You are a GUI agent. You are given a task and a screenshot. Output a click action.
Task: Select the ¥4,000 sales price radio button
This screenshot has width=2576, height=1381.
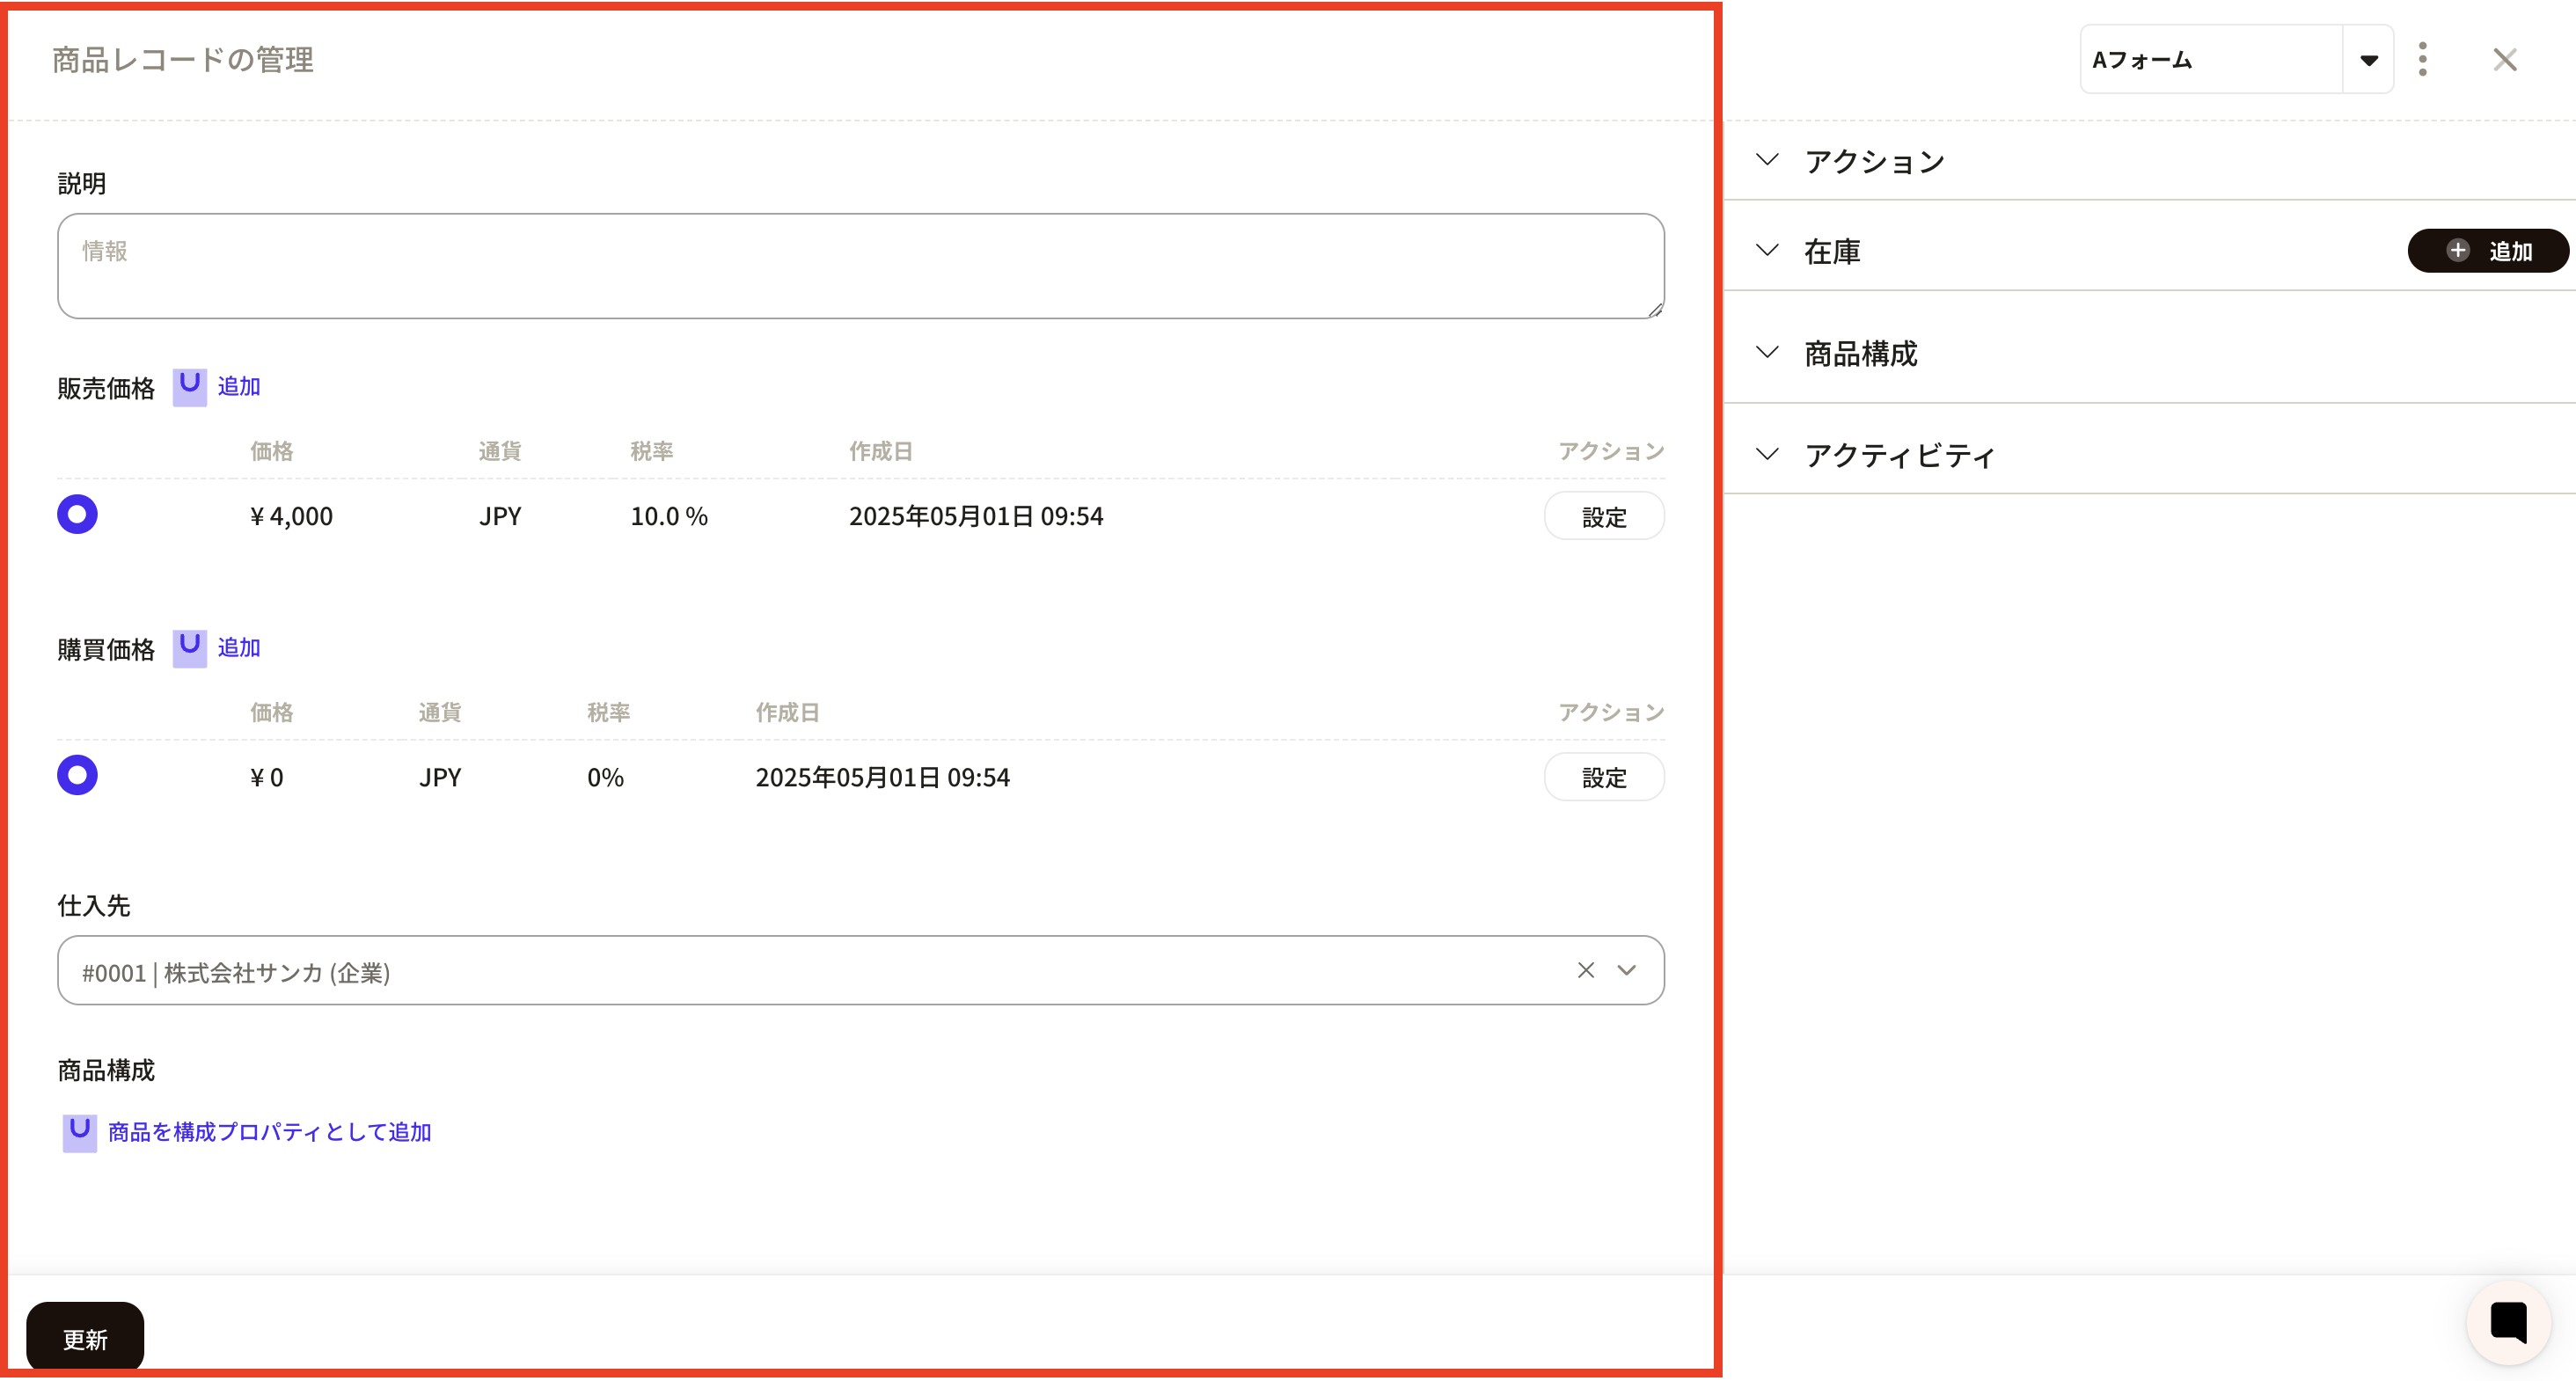[77, 514]
